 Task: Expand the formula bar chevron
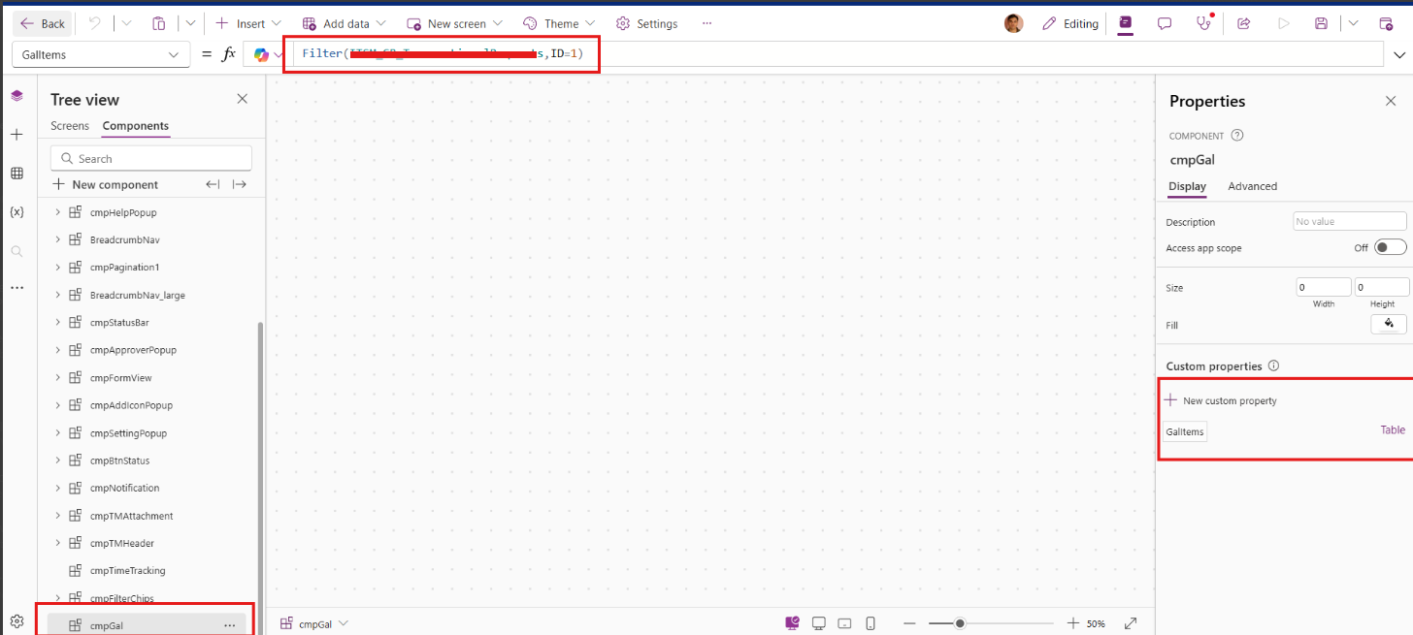(1397, 55)
